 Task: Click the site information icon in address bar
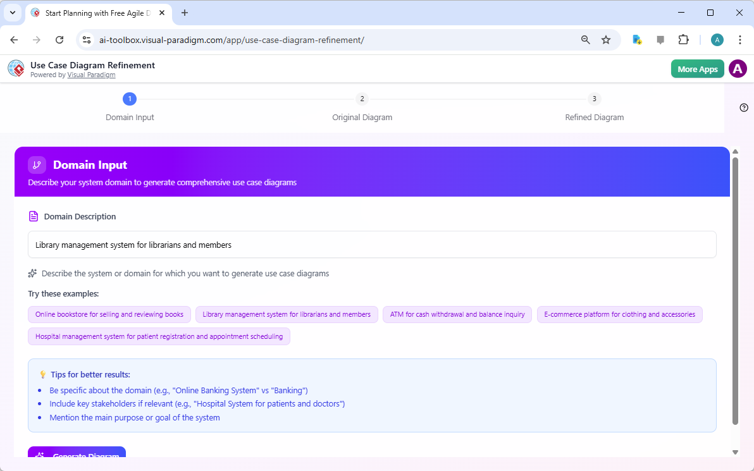pyautogui.click(x=86, y=39)
